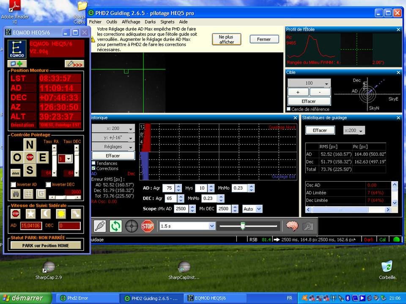Open Fichier menu

[x=95, y=22]
